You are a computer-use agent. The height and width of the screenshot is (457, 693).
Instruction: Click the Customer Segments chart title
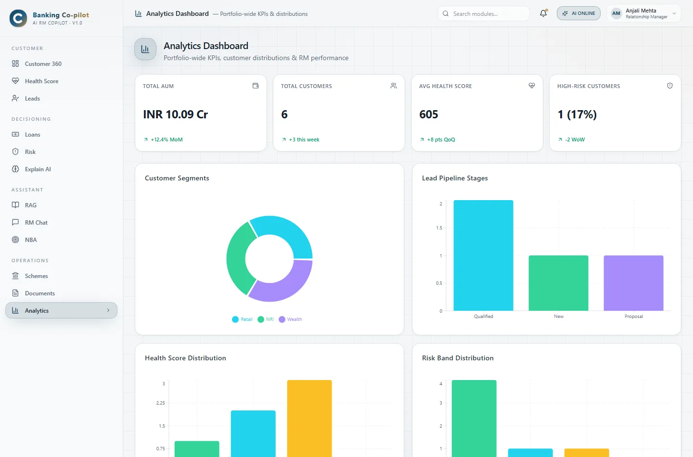coord(177,178)
